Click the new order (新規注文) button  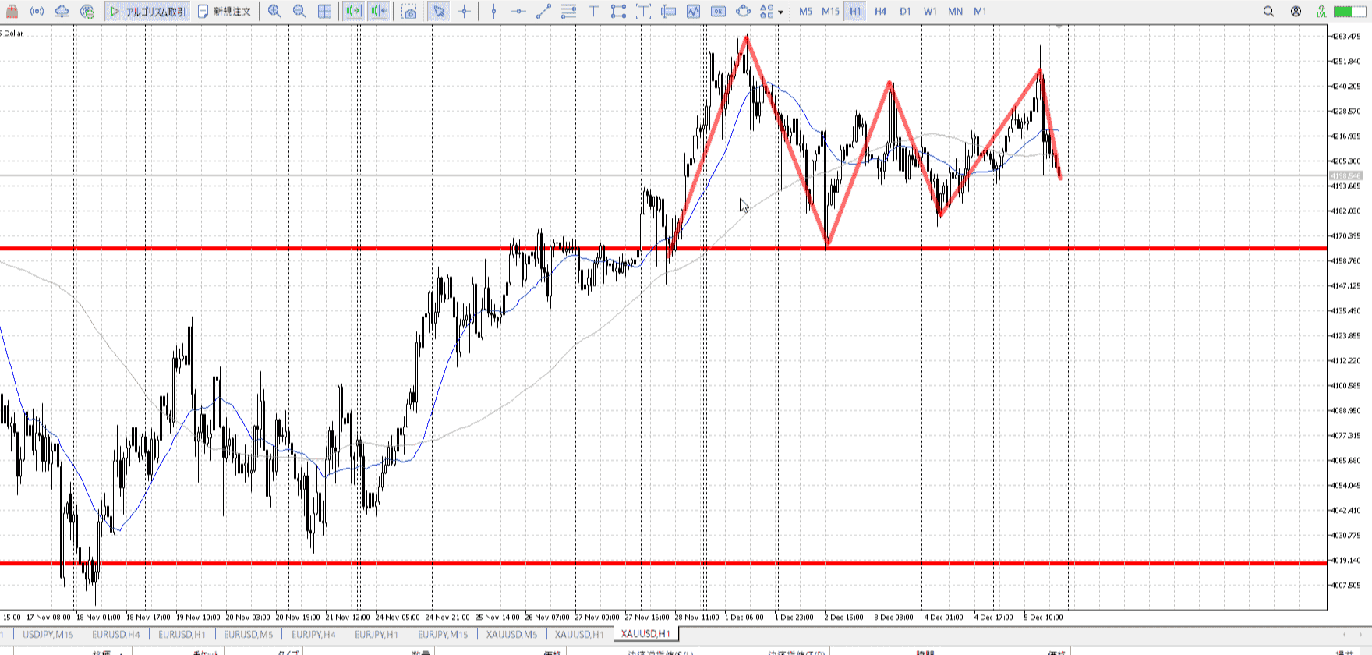(225, 12)
